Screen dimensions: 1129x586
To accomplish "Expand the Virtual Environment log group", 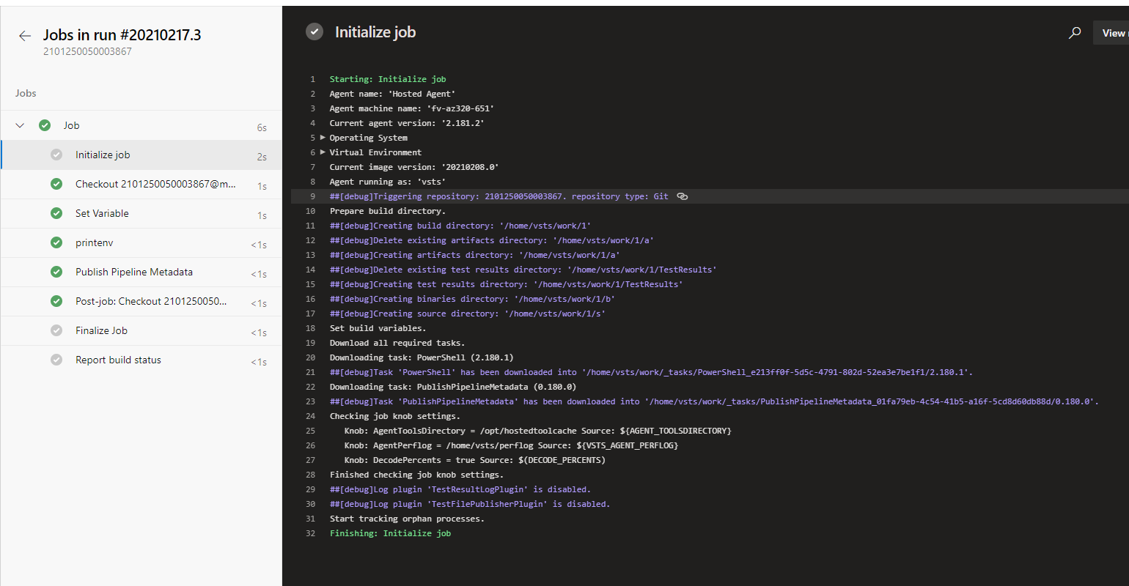I will tap(323, 152).
